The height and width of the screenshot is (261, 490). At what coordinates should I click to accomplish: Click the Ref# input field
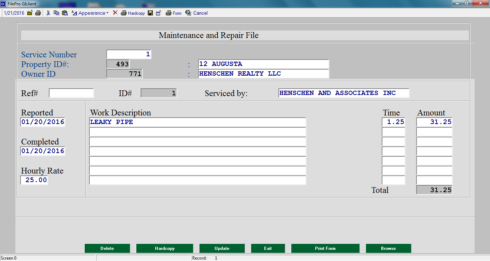tap(71, 93)
